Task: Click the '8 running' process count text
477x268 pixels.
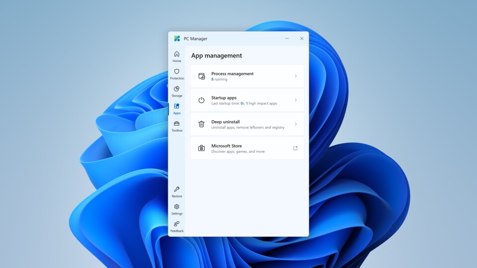Action: 219,79
